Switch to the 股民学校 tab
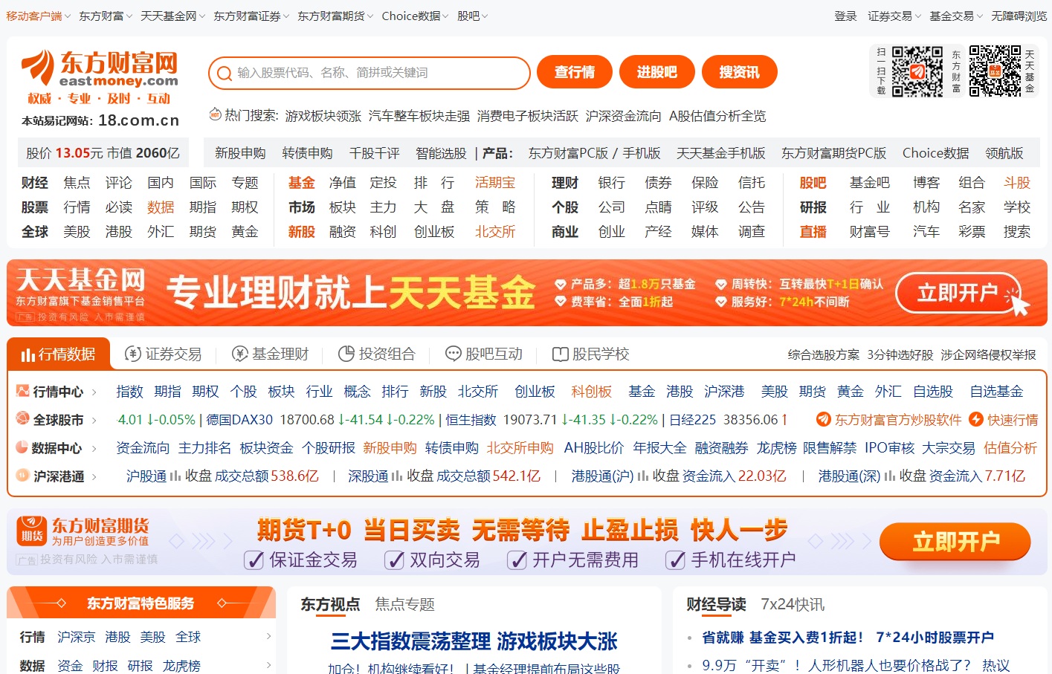 tap(591, 354)
